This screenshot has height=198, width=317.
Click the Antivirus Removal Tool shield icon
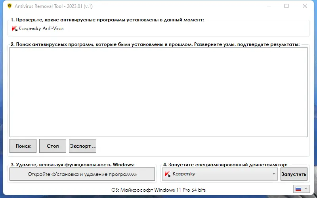9,6
